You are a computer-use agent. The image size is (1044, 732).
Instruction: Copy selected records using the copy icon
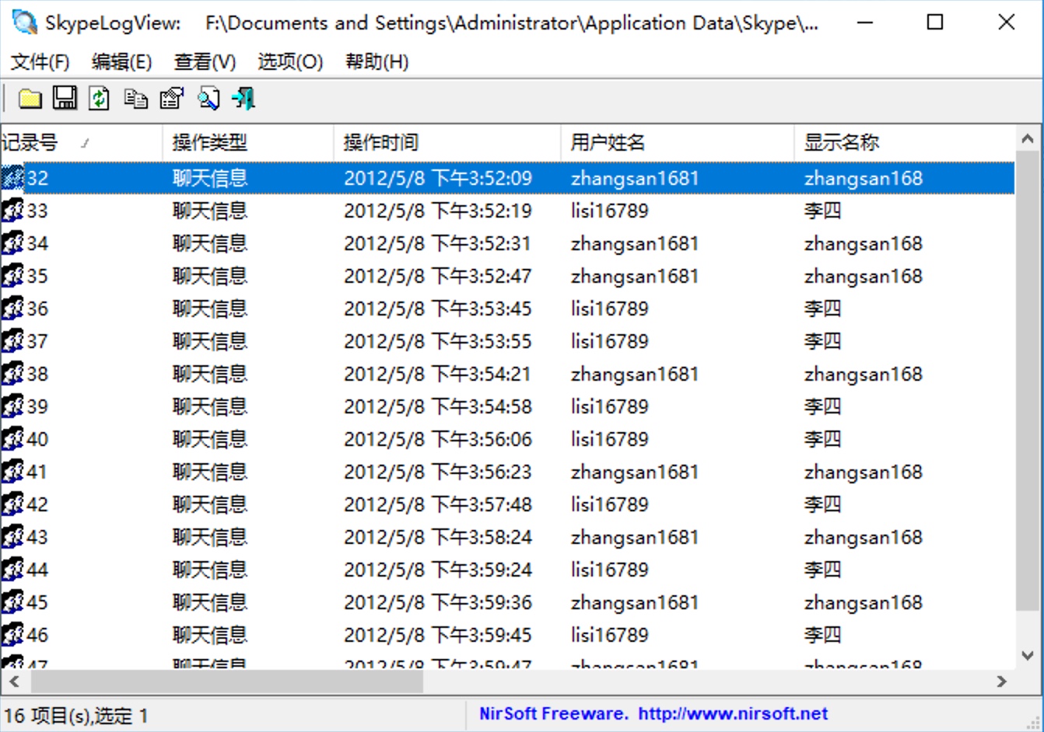pyautogui.click(x=135, y=98)
